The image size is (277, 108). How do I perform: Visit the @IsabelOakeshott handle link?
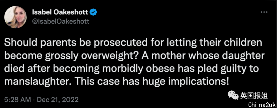pos(61,21)
